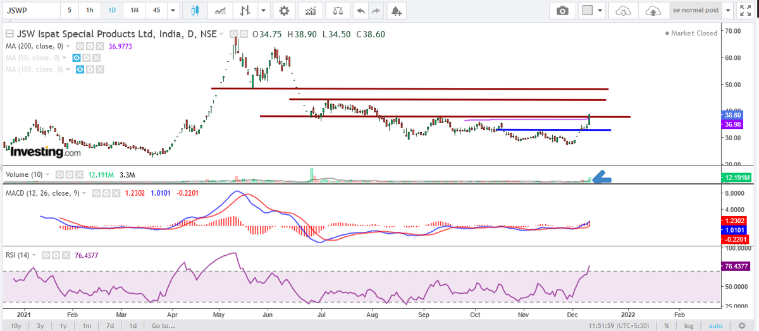Switch to the line chart style
This screenshot has width=759, height=331.
(220, 11)
